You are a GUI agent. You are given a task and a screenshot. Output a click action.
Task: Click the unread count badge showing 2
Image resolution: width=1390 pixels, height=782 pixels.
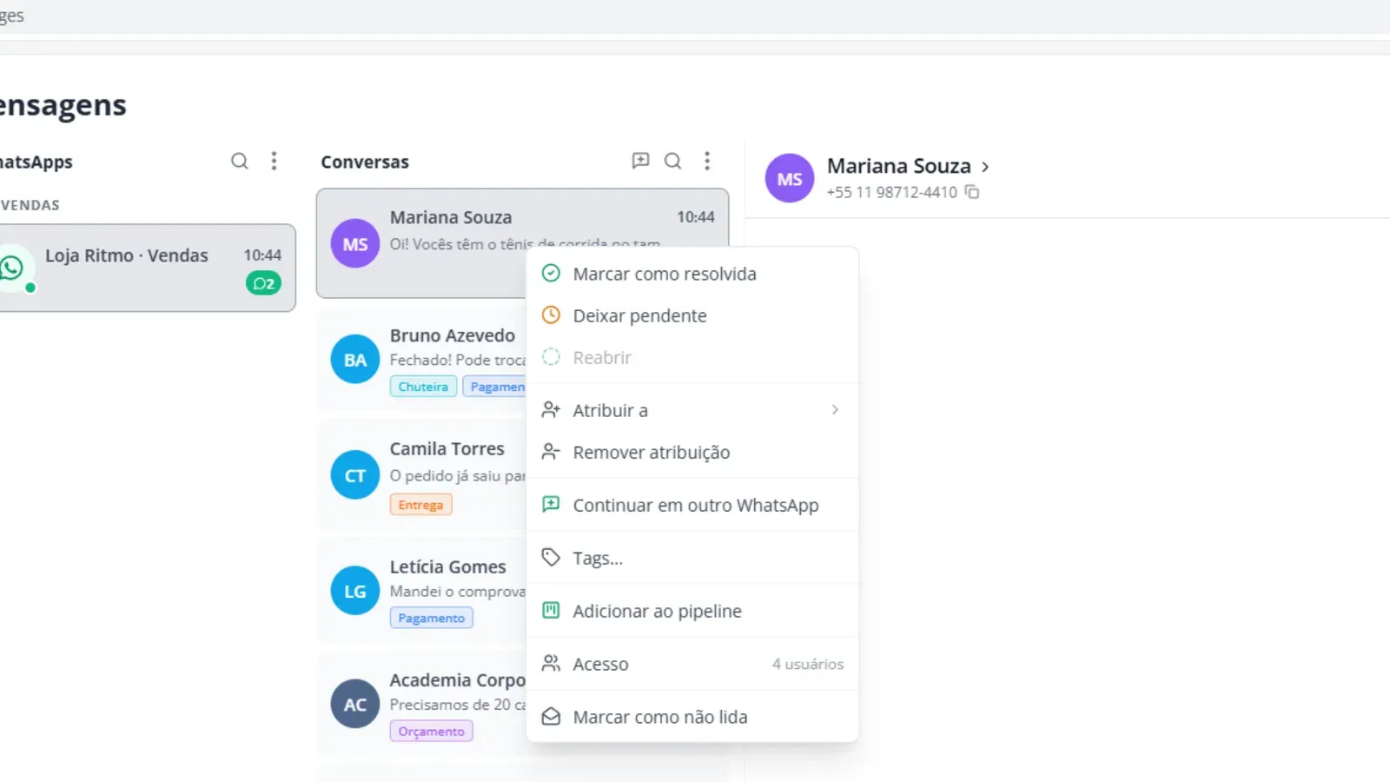(x=263, y=283)
